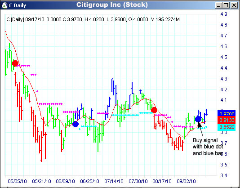
Task: Click the 3.4 price axis label
Action: [224, 175]
